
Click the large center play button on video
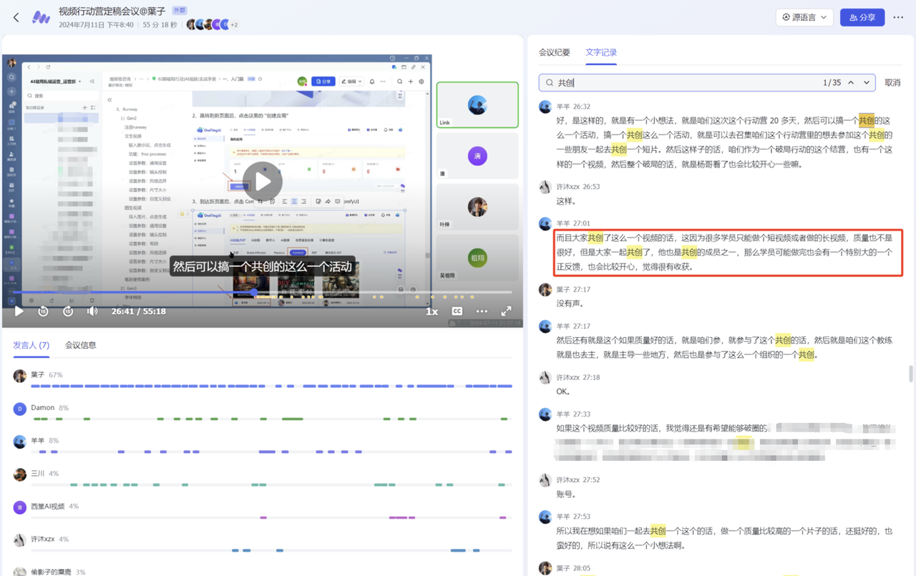click(263, 182)
